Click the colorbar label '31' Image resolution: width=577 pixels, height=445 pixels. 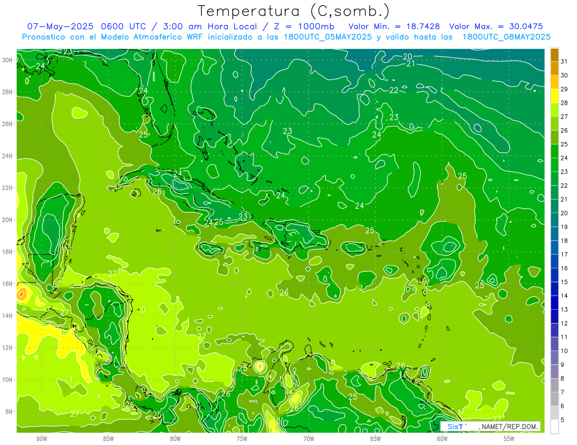pyautogui.click(x=564, y=61)
